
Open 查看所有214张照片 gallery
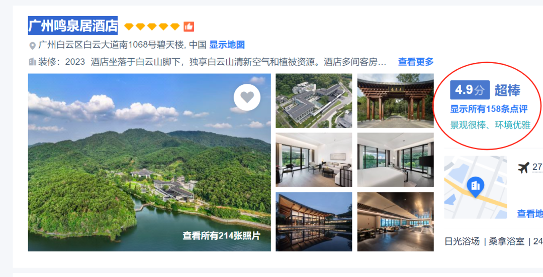pyautogui.click(x=221, y=236)
